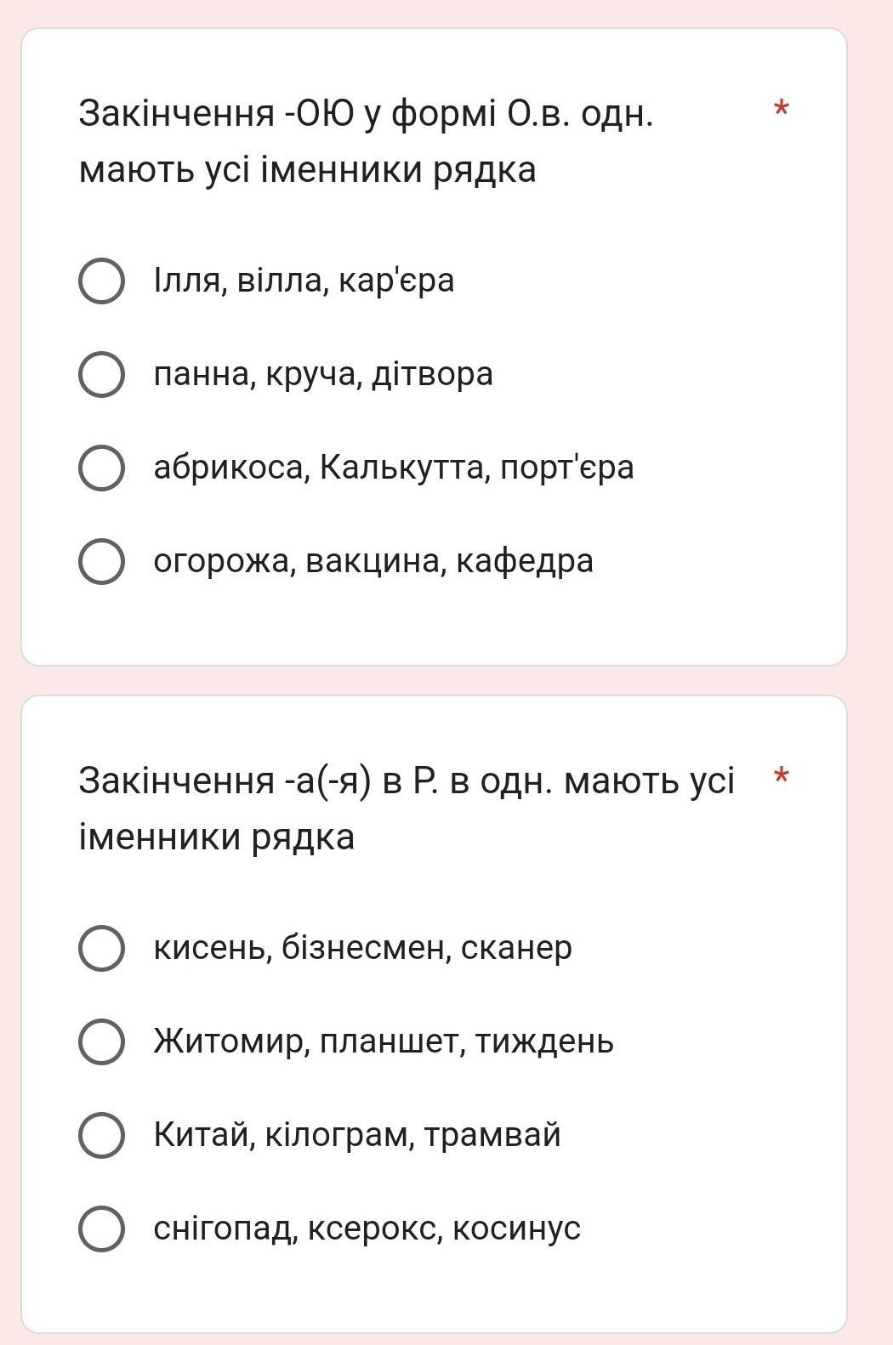Pick the radio circle for 'снігопад, ксерокс, косинус'
Viewport: 893px width, 1345px height.
pos(101,1229)
